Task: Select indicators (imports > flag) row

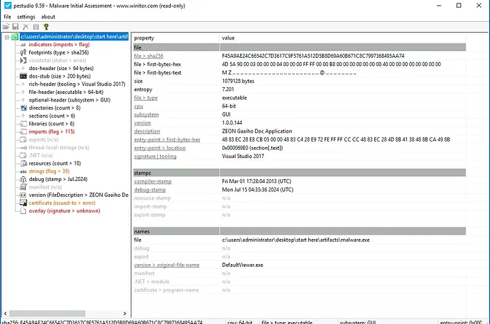Action: pyautogui.click(x=59, y=45)
